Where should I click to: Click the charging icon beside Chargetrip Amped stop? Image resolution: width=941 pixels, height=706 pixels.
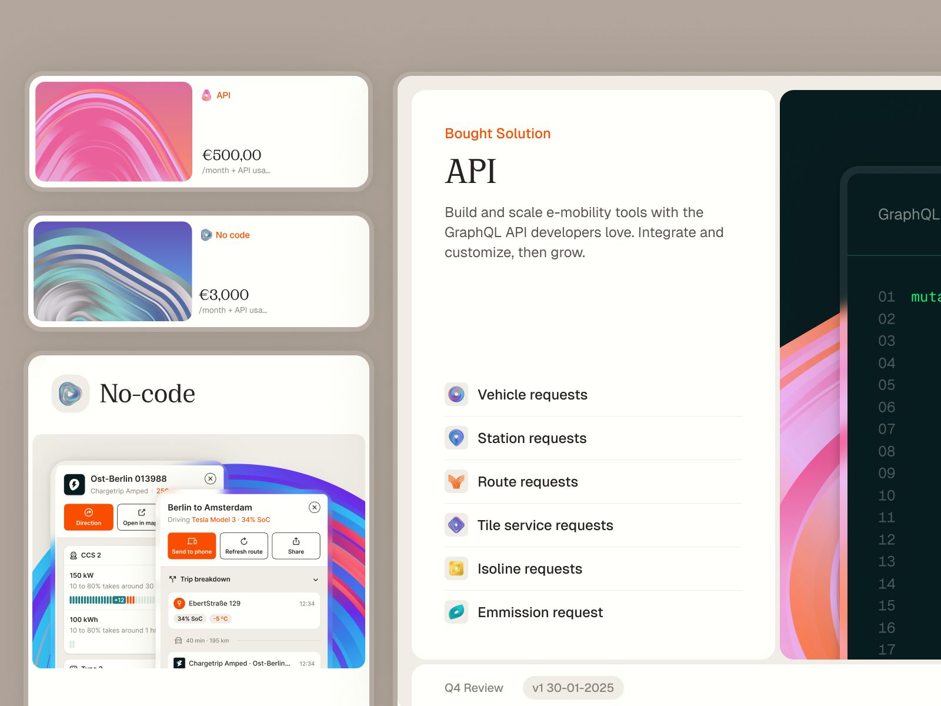tap(179, 663)
